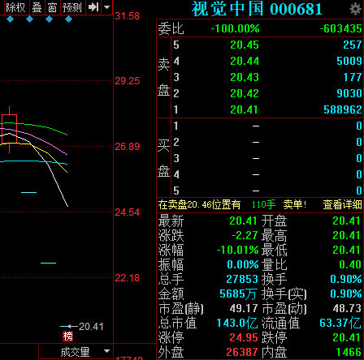Click the 窗 window toolbar button
This screenshot has height=360, width=364.
click(x=52, y=7)
